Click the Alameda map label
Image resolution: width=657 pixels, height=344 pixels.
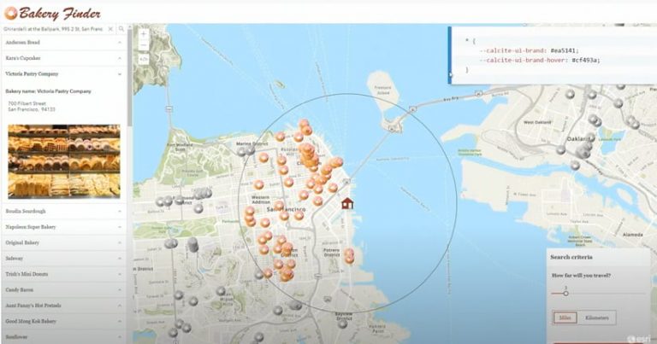coord(633,235)
